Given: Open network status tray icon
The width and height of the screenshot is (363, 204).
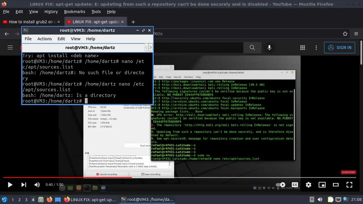Looking at the screenshot, I should (x=338, y=200).
